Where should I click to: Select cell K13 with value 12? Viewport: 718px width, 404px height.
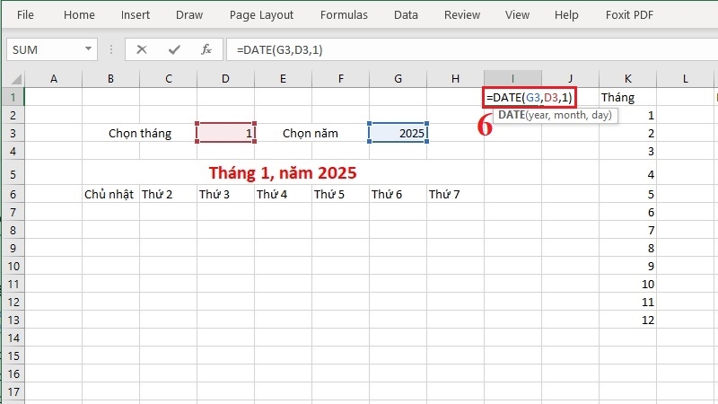pyautogui.click(x=627, y=320)
